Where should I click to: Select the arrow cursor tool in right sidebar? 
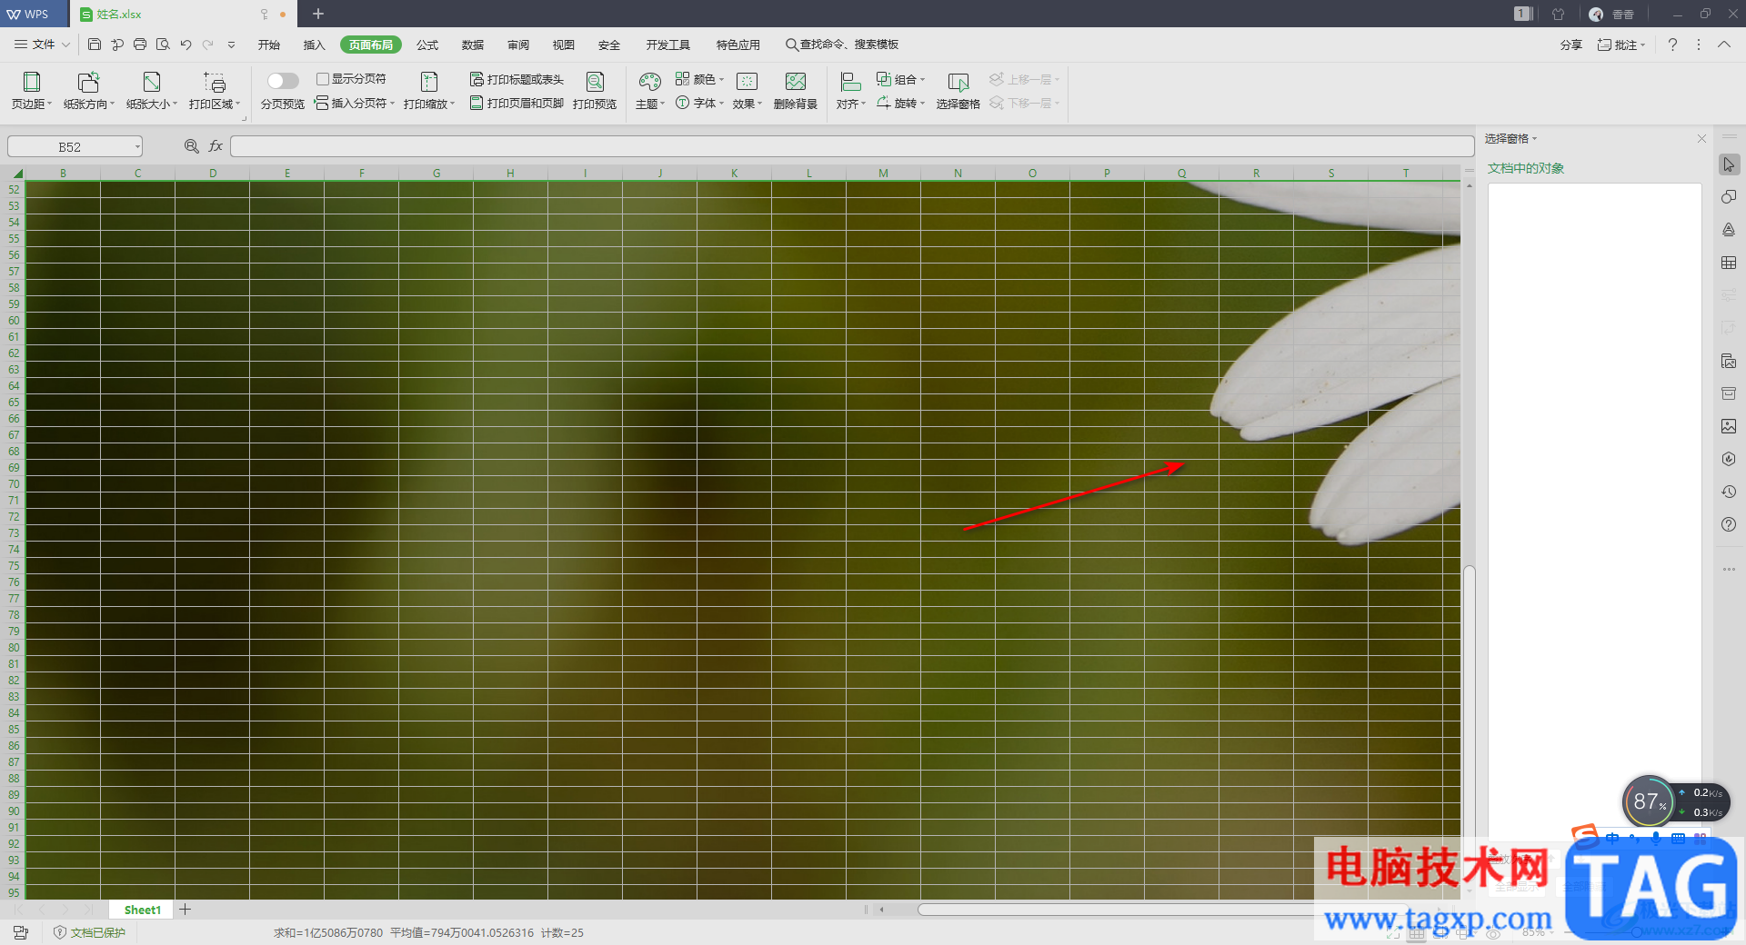1729,164
